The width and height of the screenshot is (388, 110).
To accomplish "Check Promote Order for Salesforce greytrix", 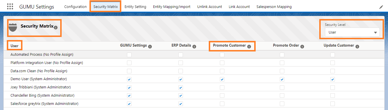I will coord(282,104).
